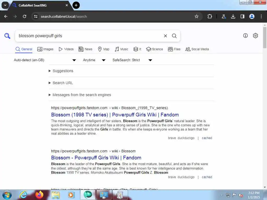Open the Windows Start button
Viewport: 267px width, 200px height.
[7, 195]
